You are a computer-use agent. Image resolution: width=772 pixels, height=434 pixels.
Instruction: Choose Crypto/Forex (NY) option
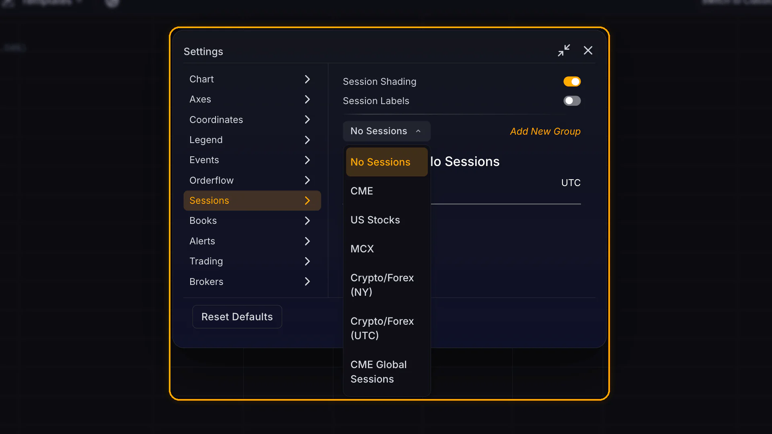click(x=387, y=285)
